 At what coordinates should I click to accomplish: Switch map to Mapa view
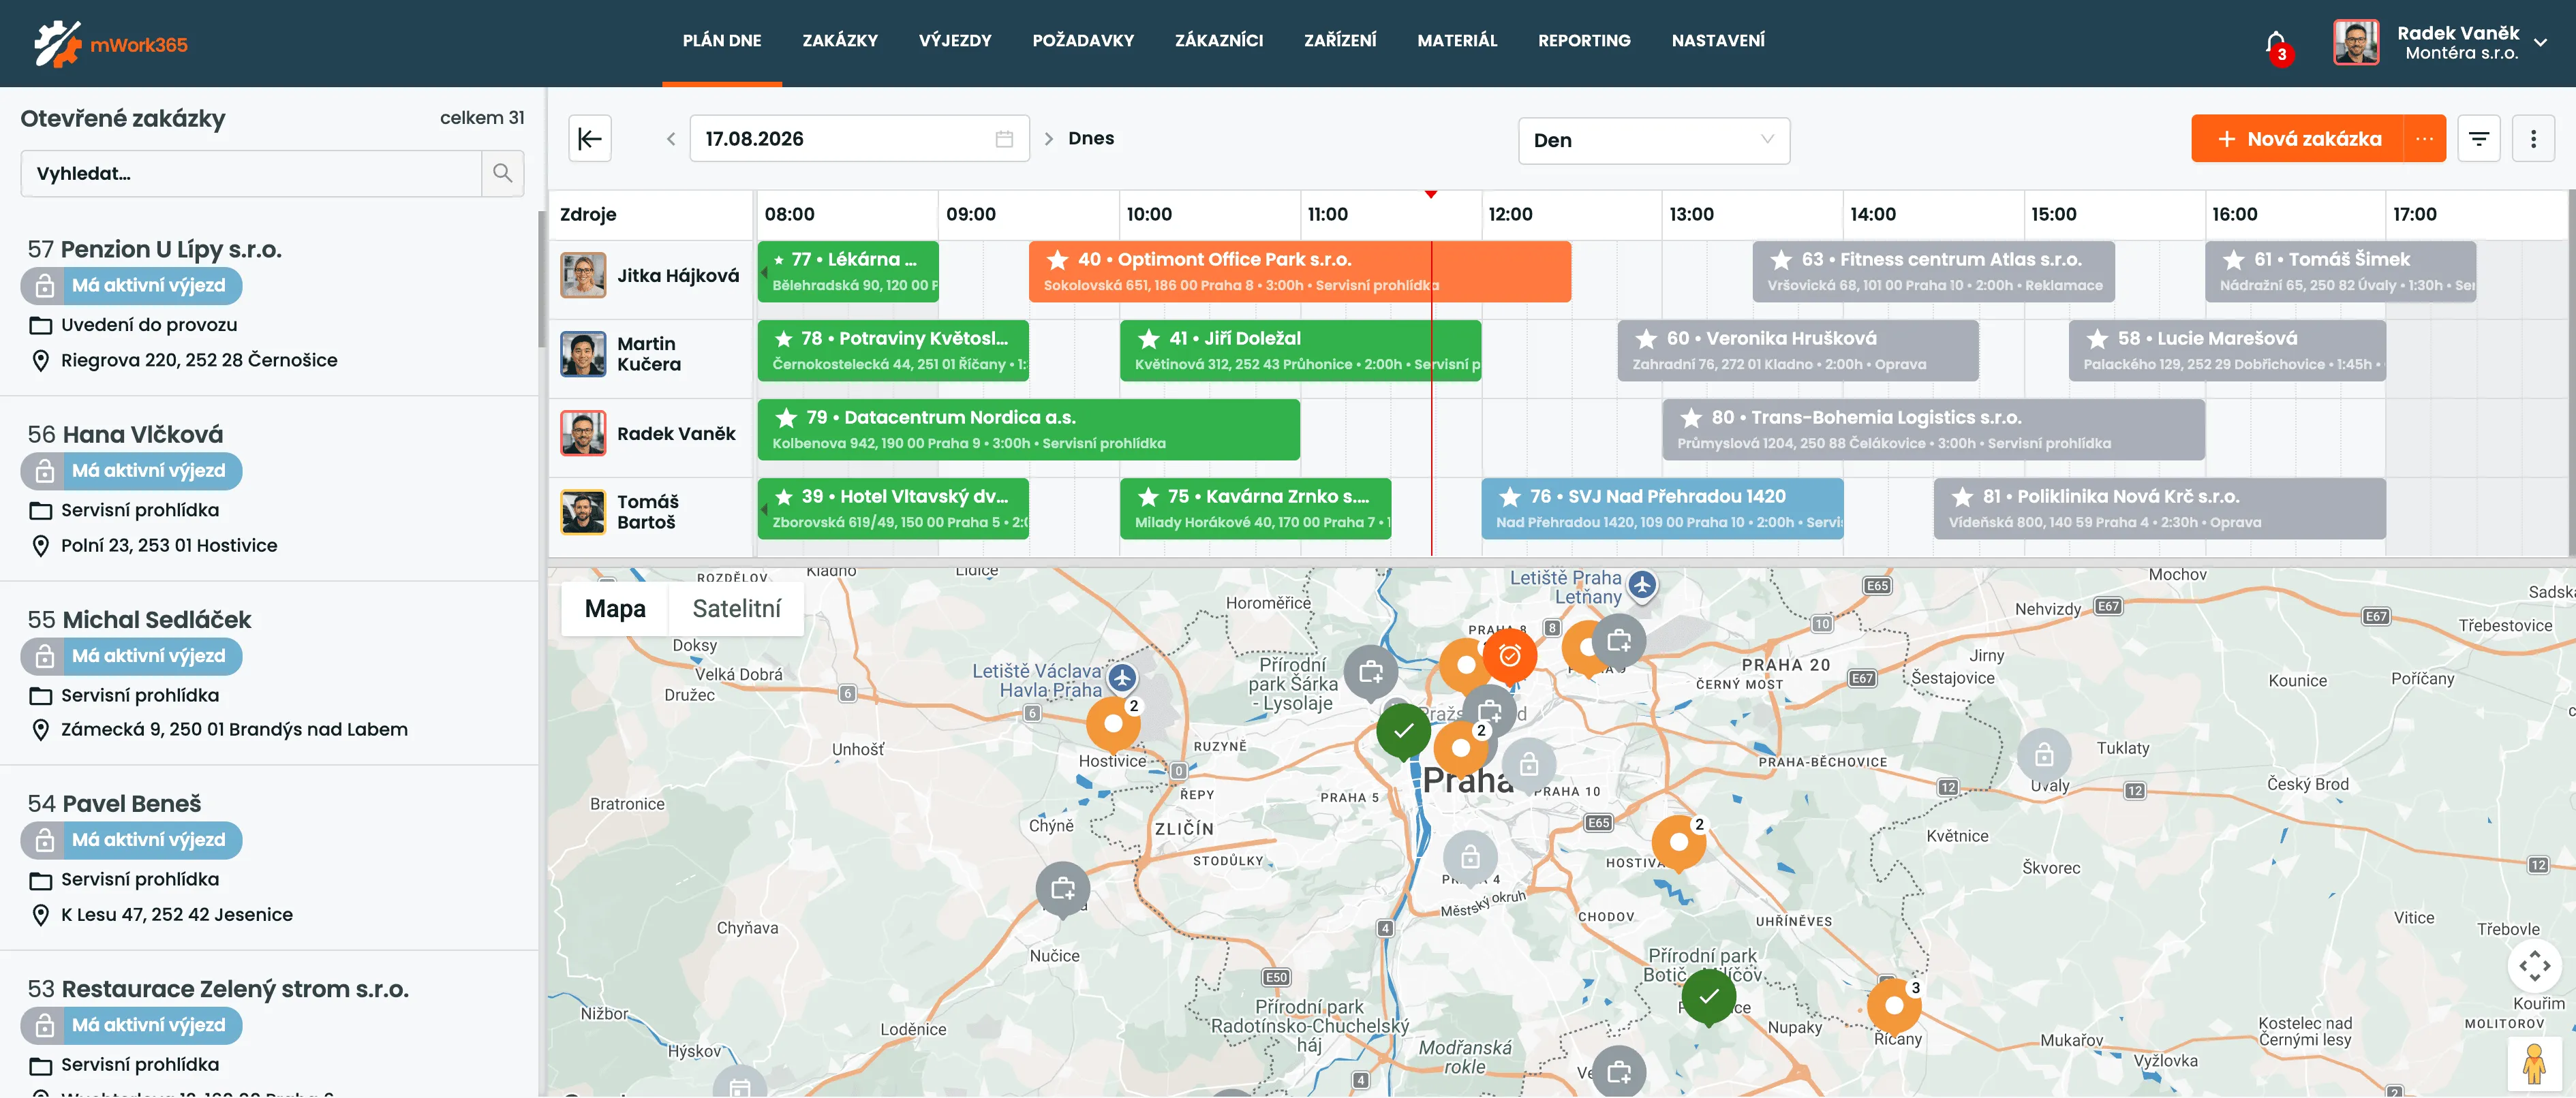(x=615, y=608)
